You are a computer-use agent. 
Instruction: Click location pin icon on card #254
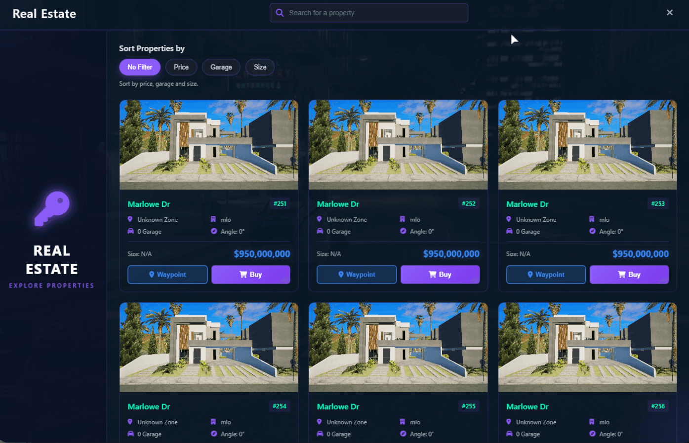130,422
